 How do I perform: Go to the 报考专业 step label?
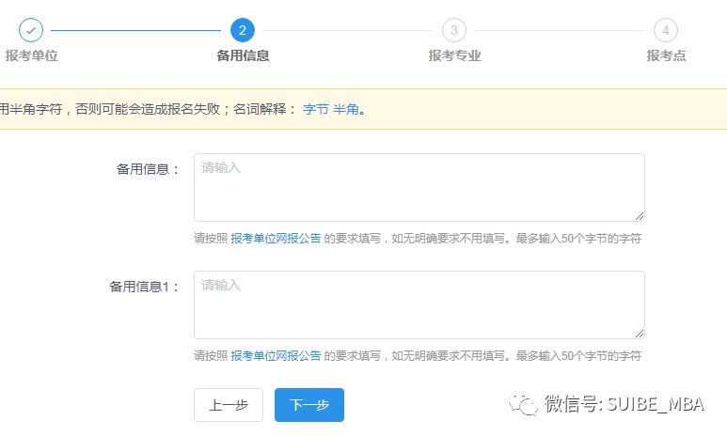454,55
